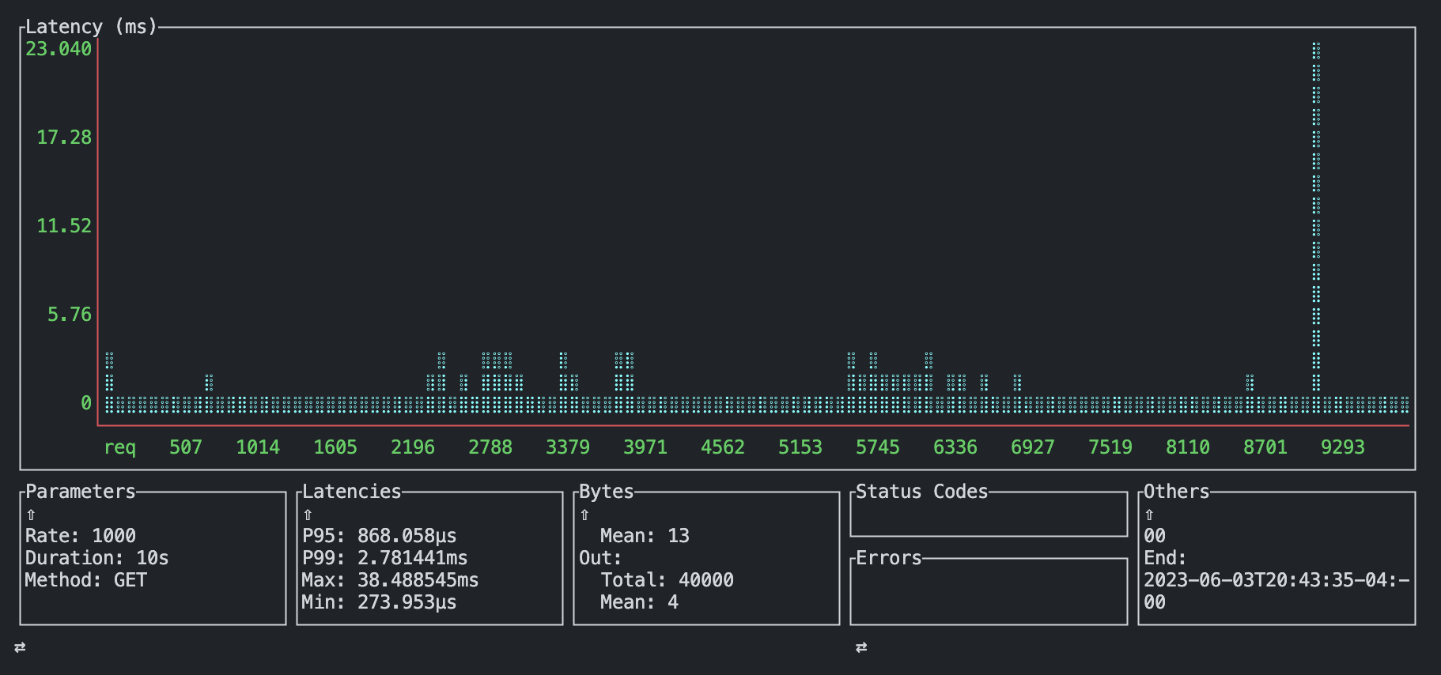Image resolution: width=1441 pixels, height=675 pixels.
Task: Click the 11.52 y-axis label
Action: pyautogui.click(x=64, y=226)
